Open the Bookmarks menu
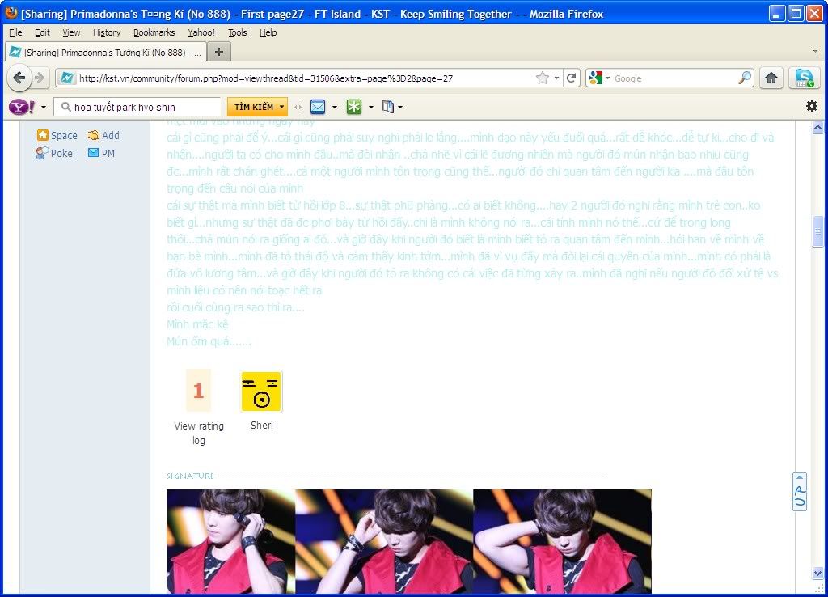Image resolution: width=828 pixels, height=597 pixels. (154, 32)
